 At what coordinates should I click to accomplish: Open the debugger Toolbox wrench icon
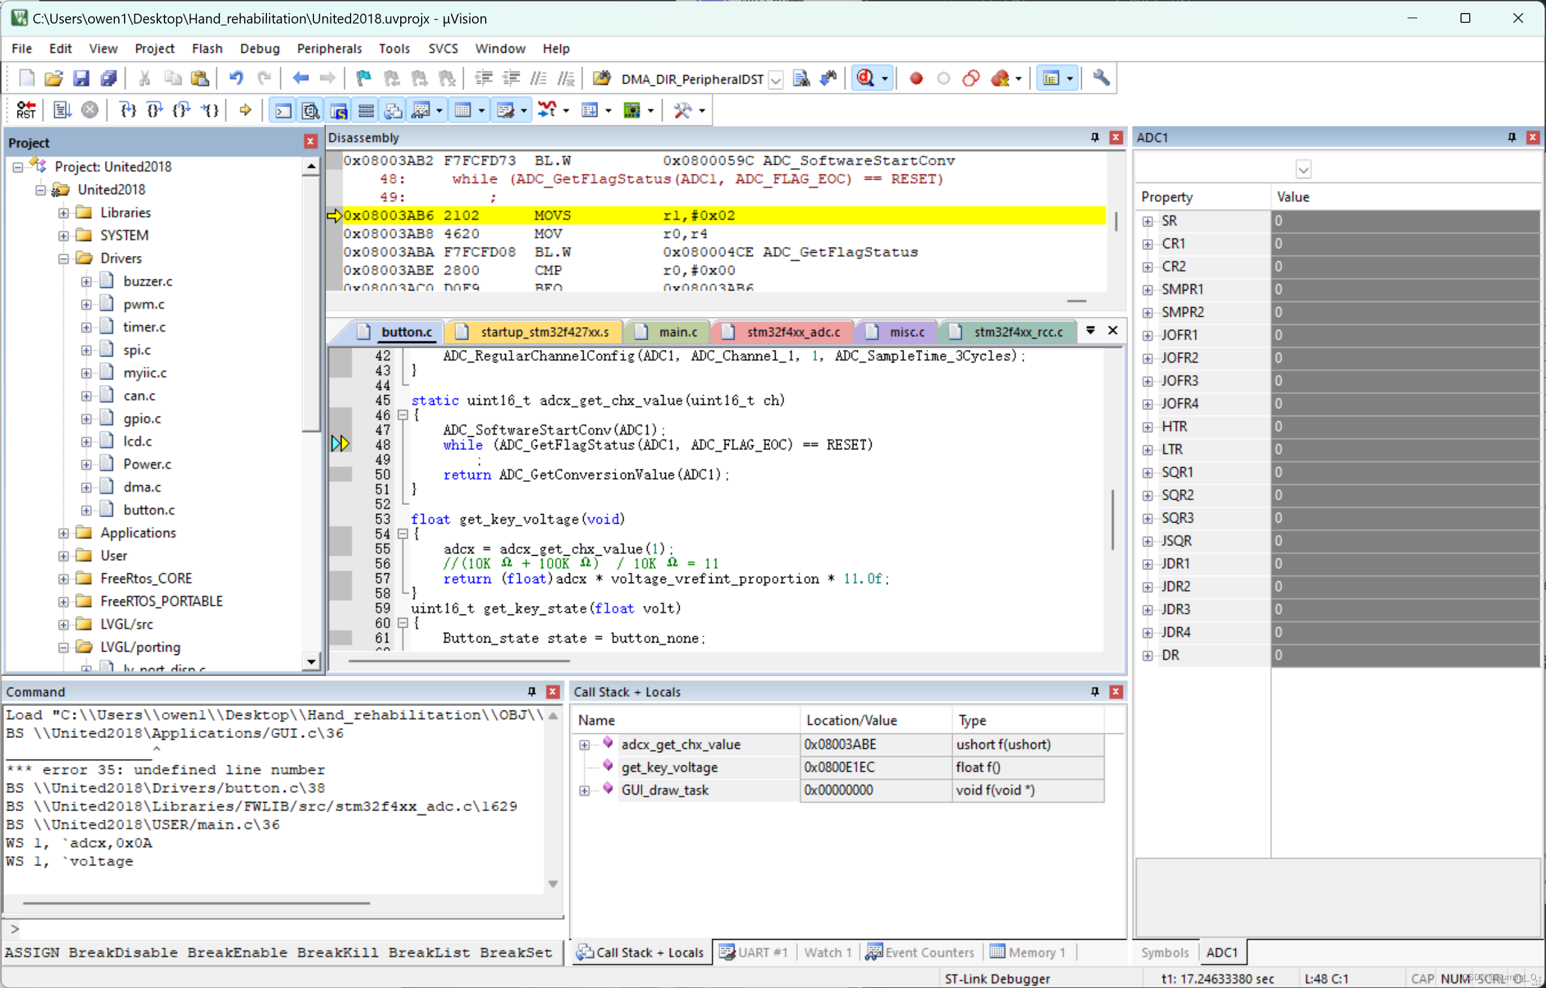pos(684,110)
